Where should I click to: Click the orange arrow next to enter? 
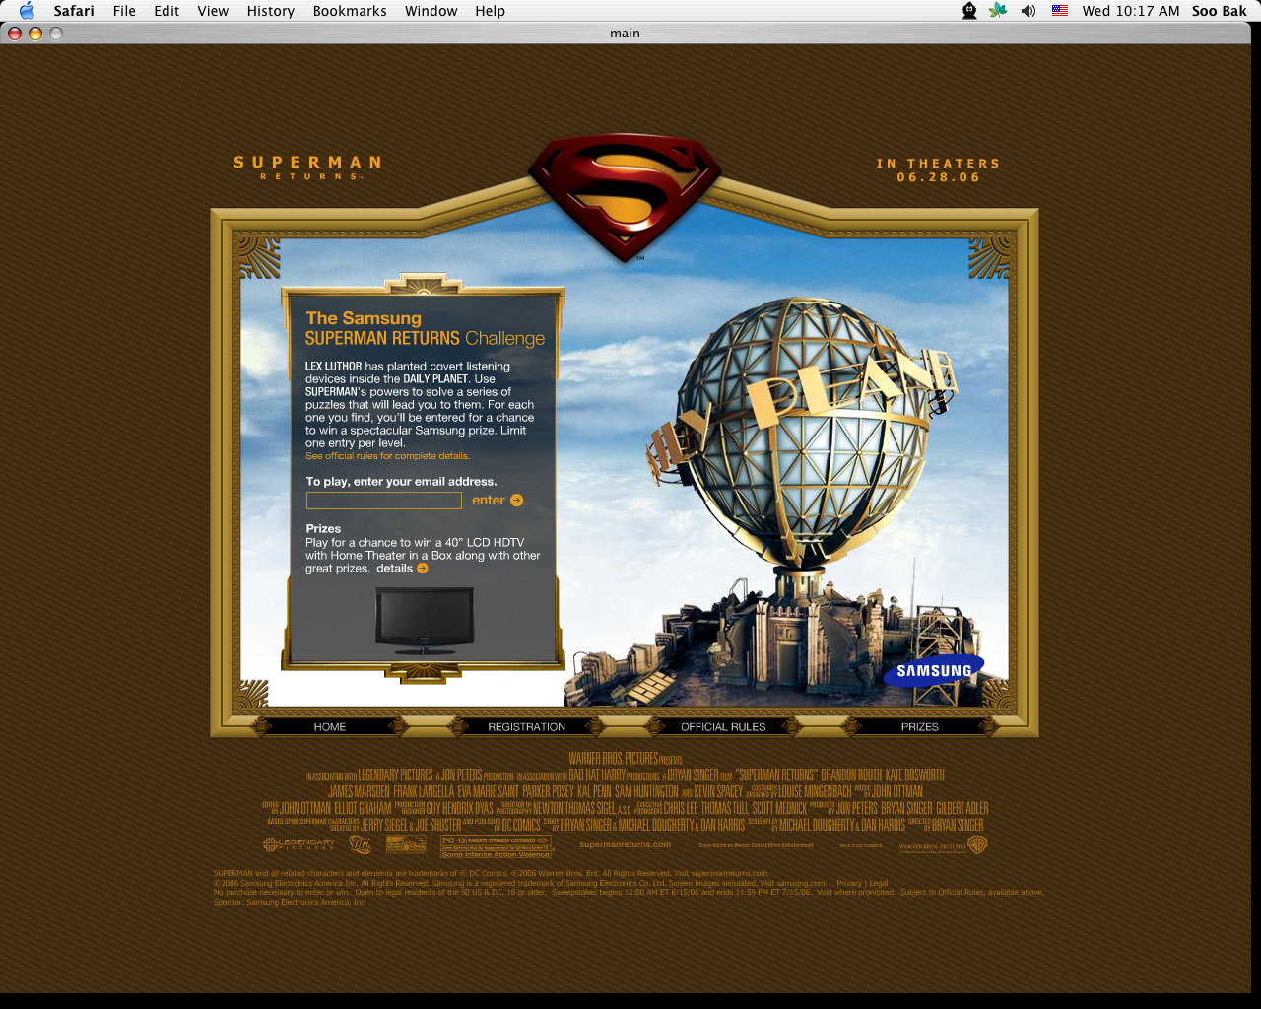click(x=516, y=501)
